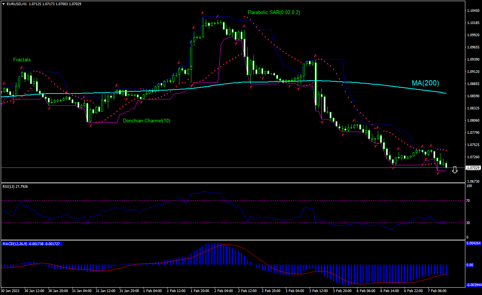Viewport: 482px width, 295px height.
Task: Click the green Fractals label
Action: (x=22, y=60)
